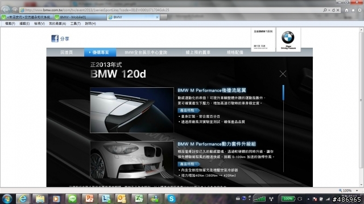This screenshot has width=364, height=204.
Task: Open the 檔案(F) menu
Action: pos(10,24)
